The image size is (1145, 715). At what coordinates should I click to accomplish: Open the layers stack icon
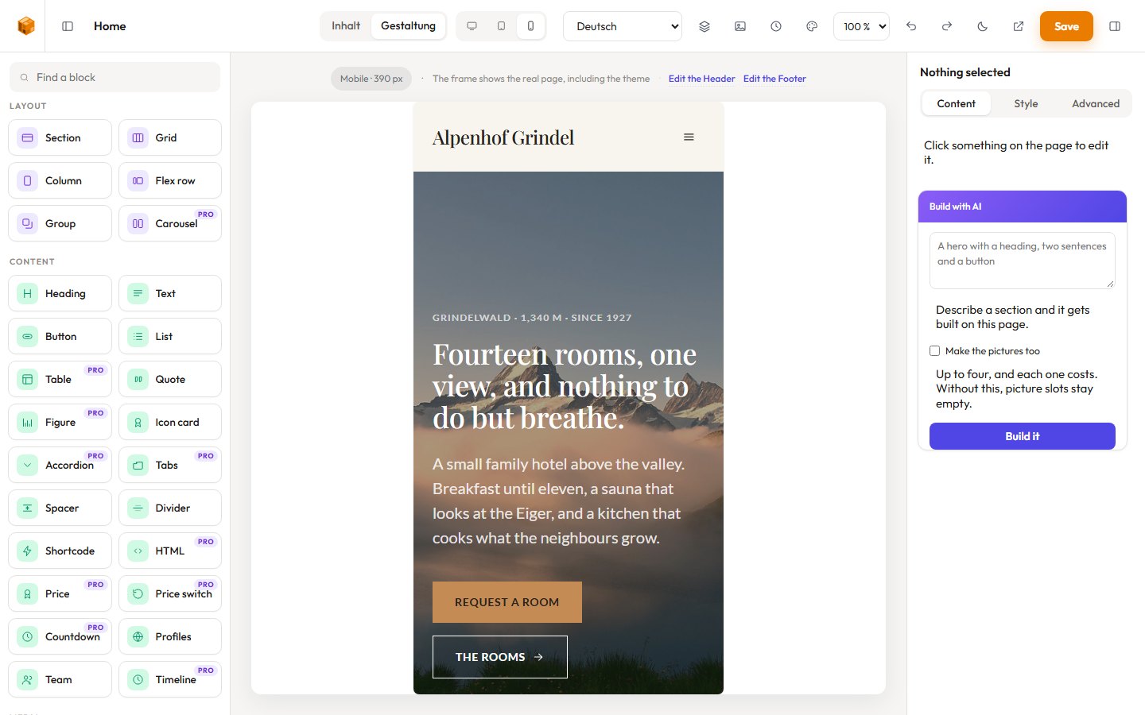704,26
